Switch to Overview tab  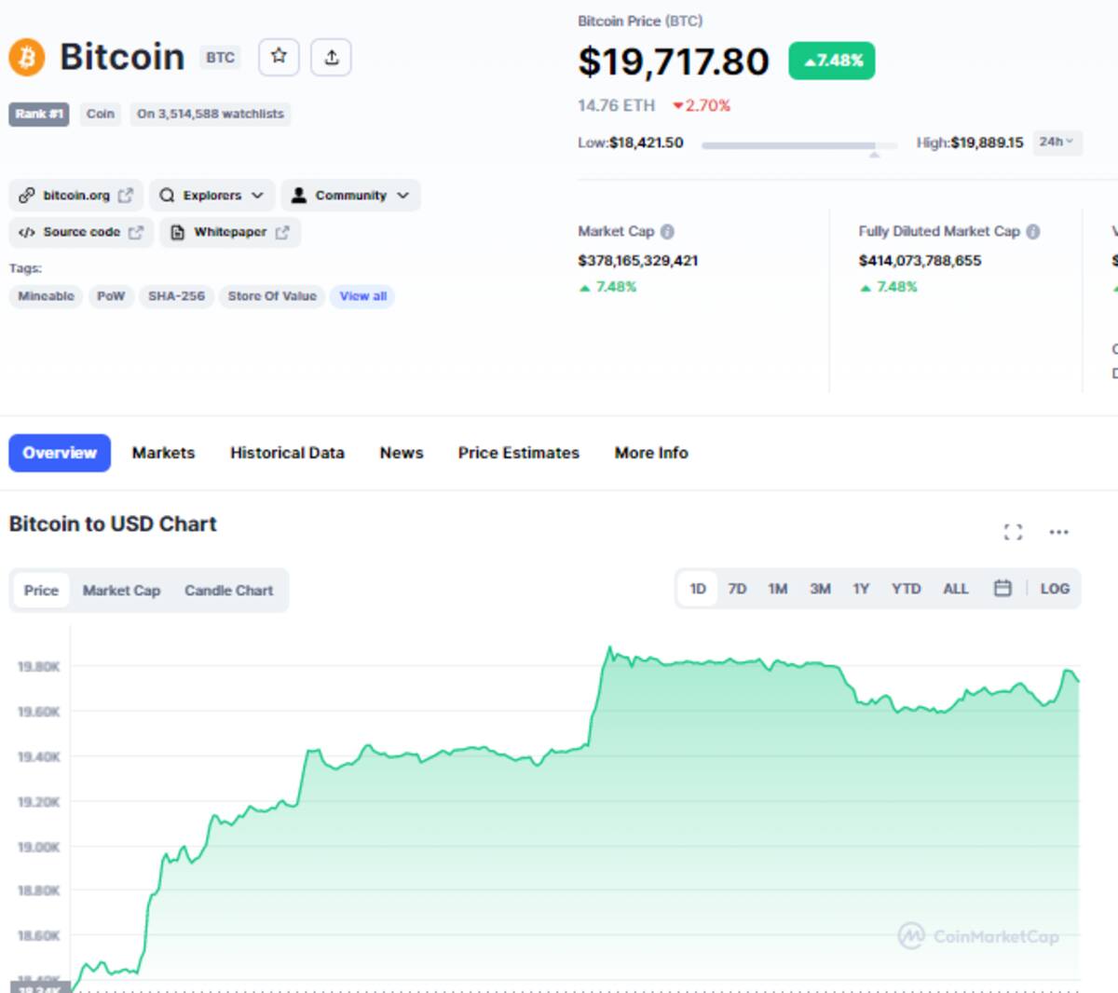click(x=60, y=453)
